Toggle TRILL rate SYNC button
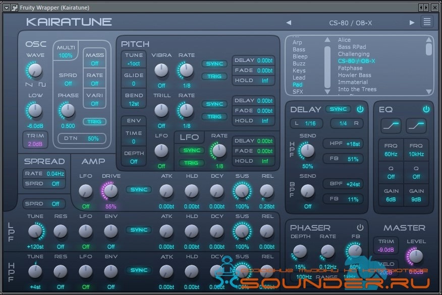 point(214,104)
